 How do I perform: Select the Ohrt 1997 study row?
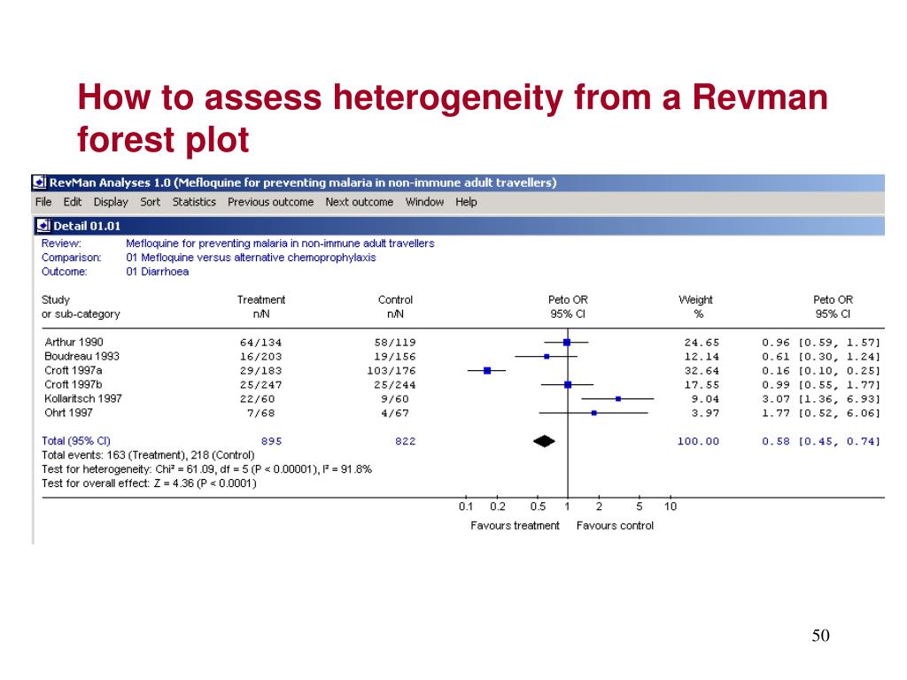[x=462, y=413]
